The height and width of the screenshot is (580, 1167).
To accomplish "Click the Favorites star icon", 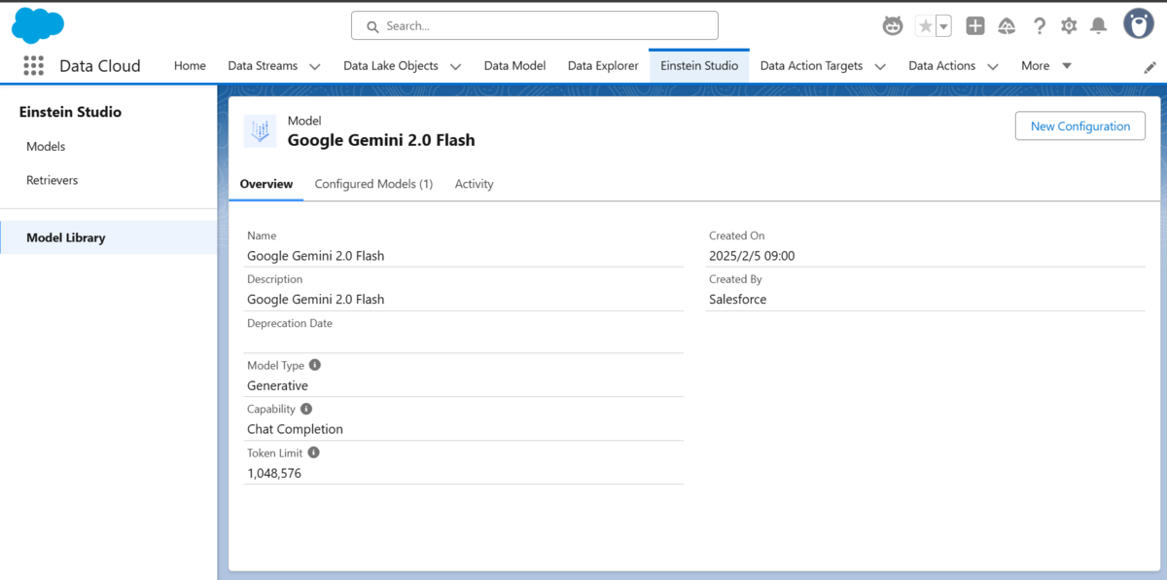I will coord(925,26).
